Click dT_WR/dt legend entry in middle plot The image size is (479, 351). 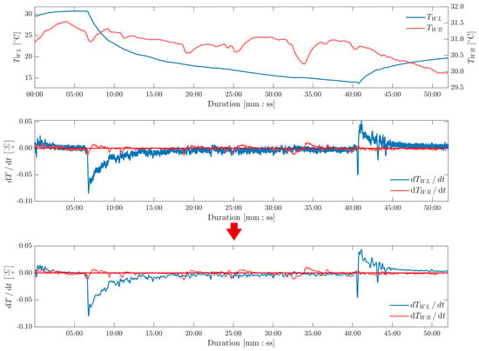tap(418, 190)
